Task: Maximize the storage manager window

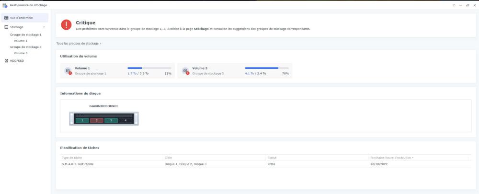Action: click(468, 5)
